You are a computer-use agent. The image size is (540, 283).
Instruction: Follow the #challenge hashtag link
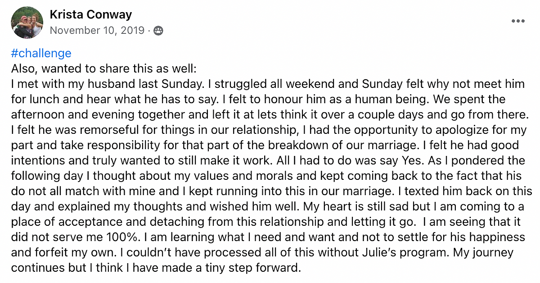[41, 53]
